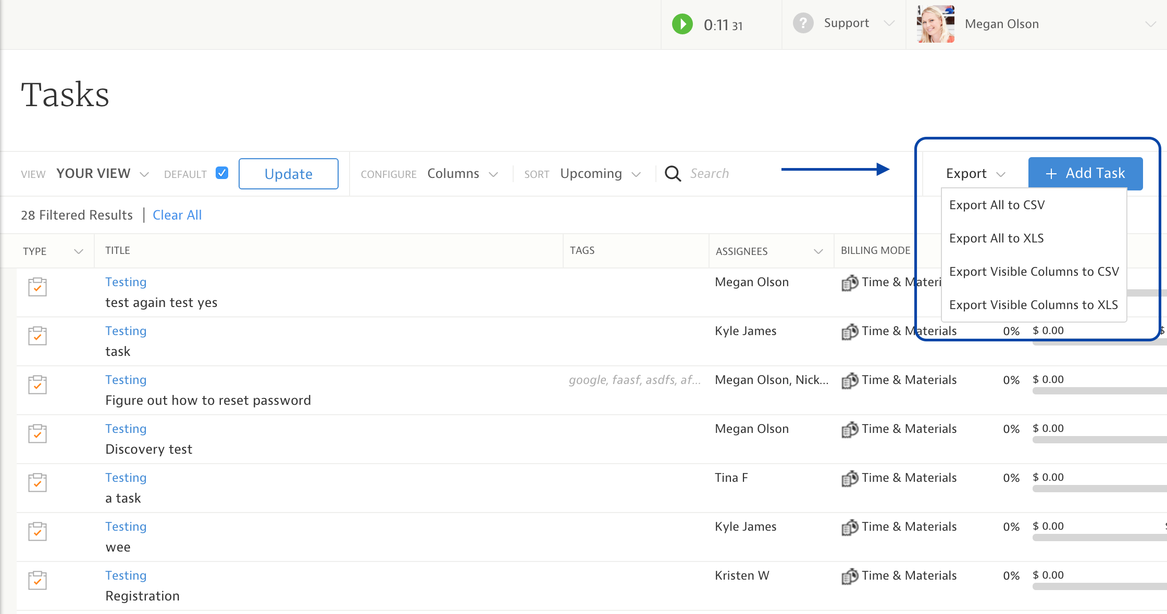Click task icon for 'Discovery test' row
1167x614 pixels.
(x=38, y=433)
